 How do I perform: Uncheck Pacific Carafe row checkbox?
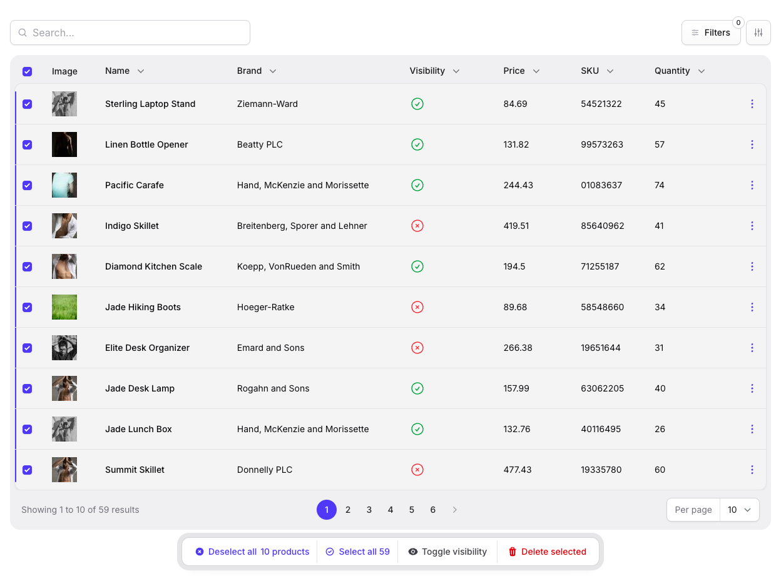27,185
